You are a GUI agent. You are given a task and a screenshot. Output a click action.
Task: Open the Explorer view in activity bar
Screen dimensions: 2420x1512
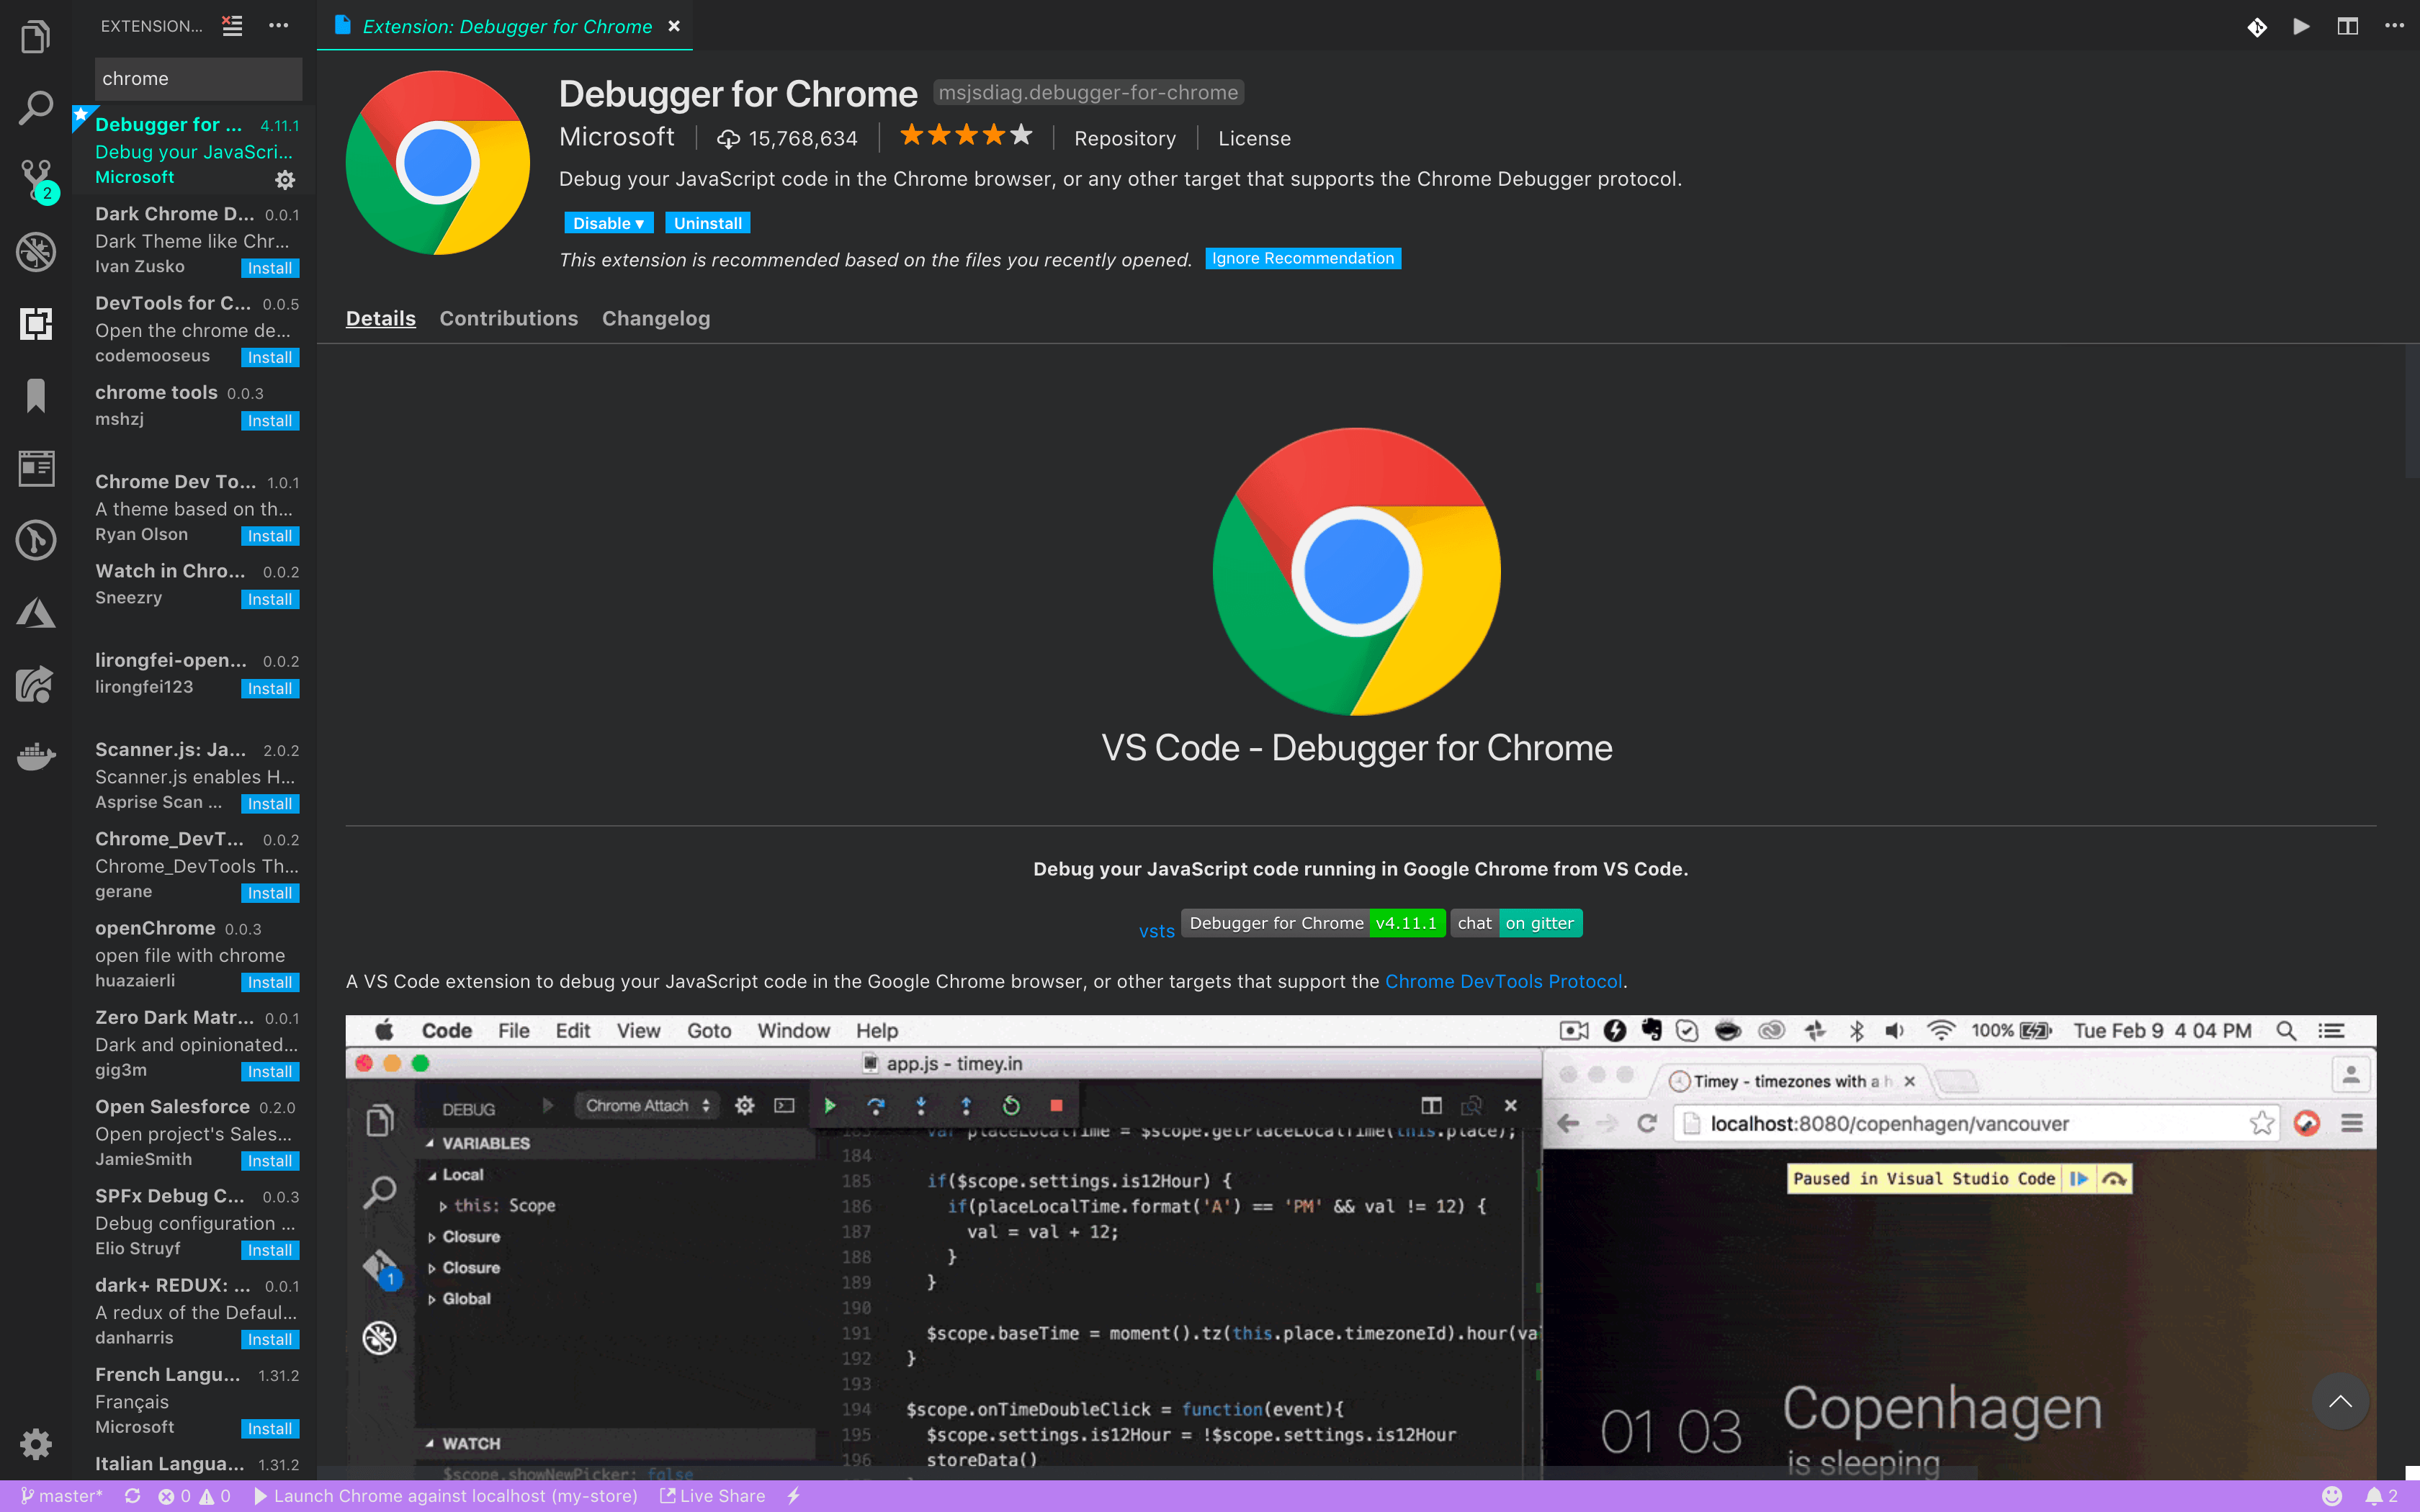(x=35, y=37)
